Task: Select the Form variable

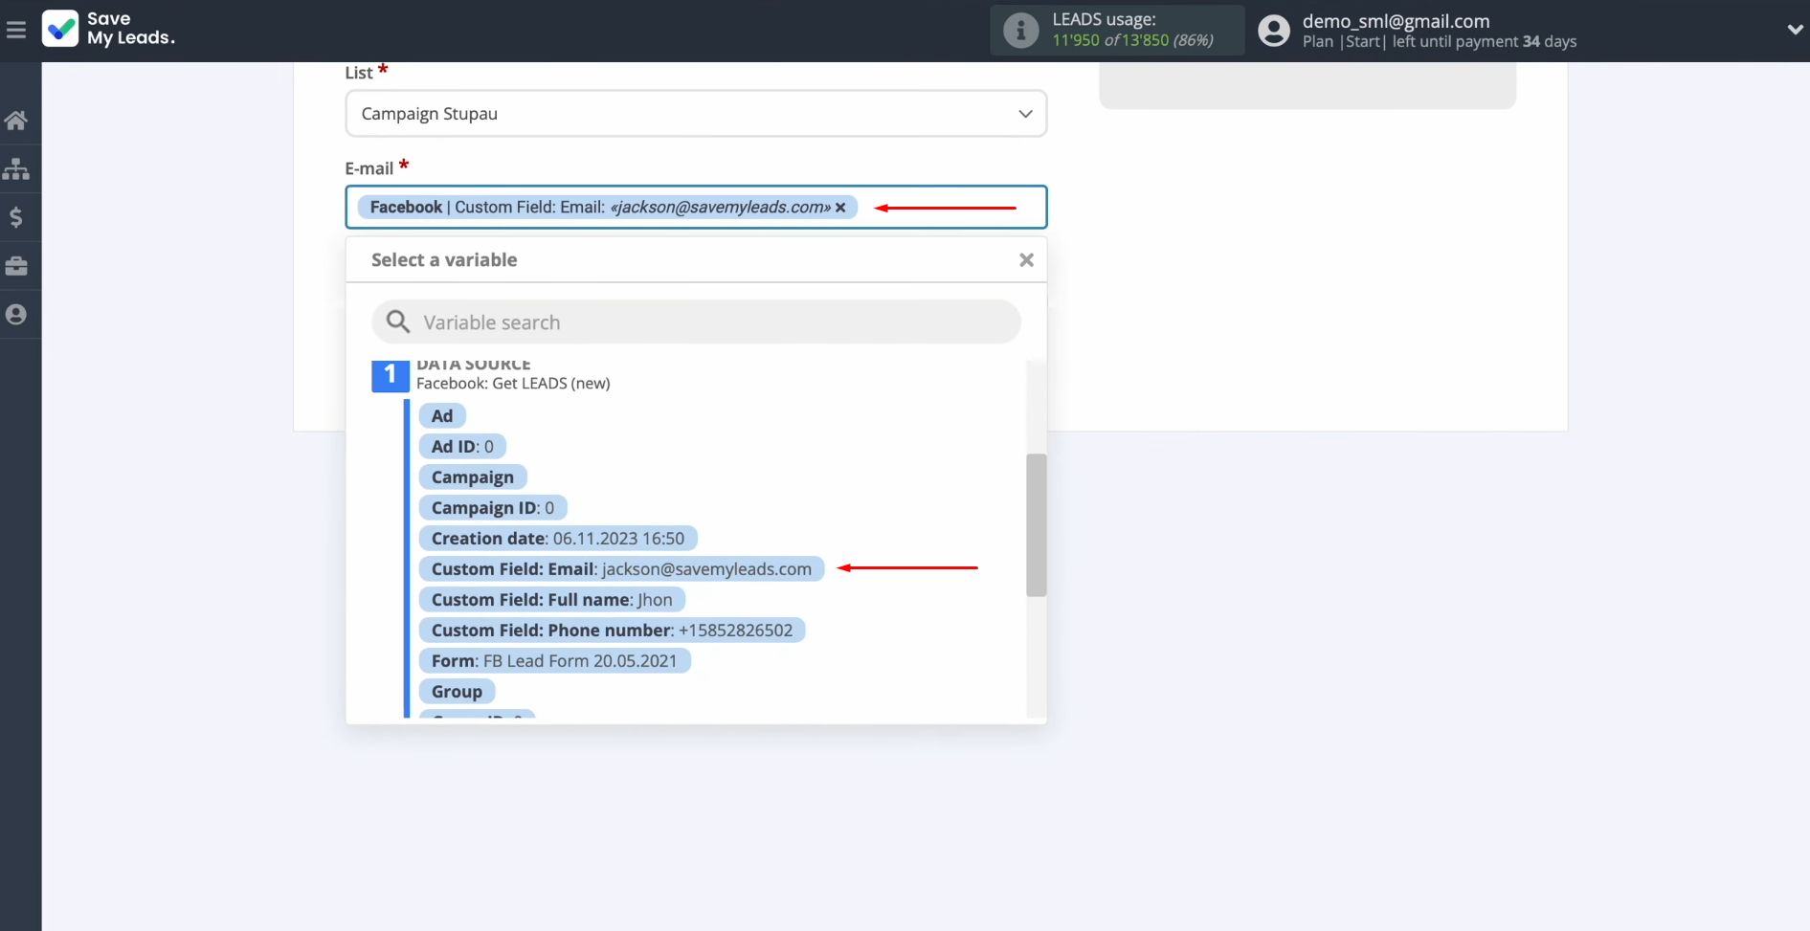Action: [x=554, y=661]
